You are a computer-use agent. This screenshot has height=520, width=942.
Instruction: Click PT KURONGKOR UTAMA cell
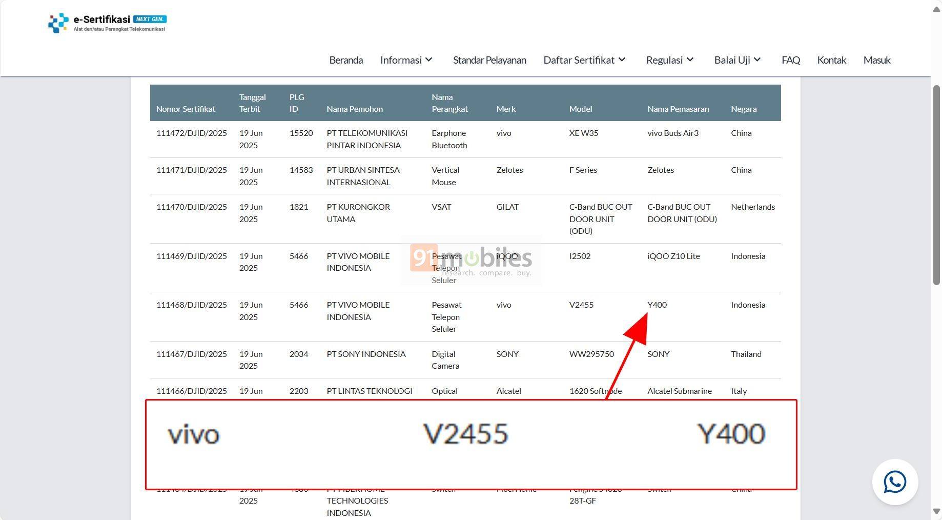(x=358, y=213)
